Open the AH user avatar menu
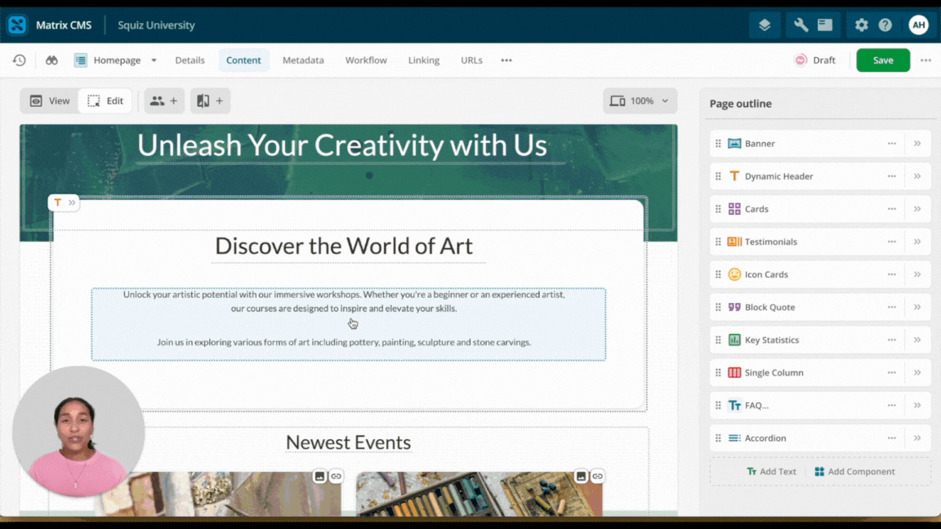 pyautogui.click(x=918, y=25)
